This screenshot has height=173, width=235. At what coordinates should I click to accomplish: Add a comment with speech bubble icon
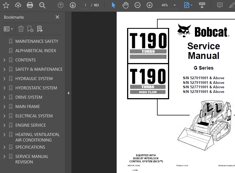[x=220, y=5]
